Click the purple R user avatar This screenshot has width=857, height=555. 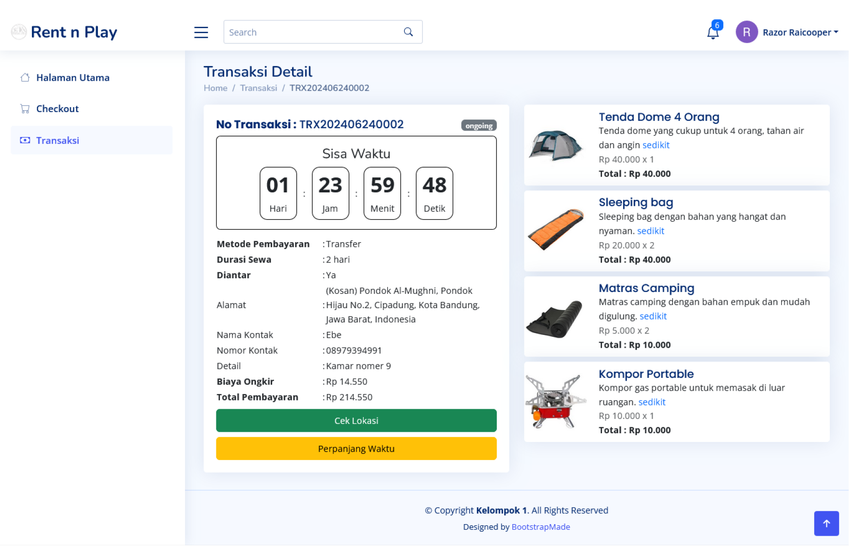pos(746,32)
